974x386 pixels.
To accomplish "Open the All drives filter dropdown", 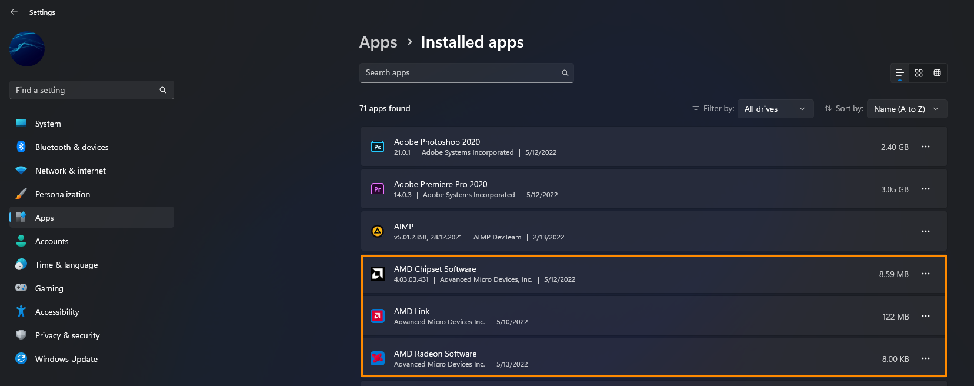I will click(775, 109).
